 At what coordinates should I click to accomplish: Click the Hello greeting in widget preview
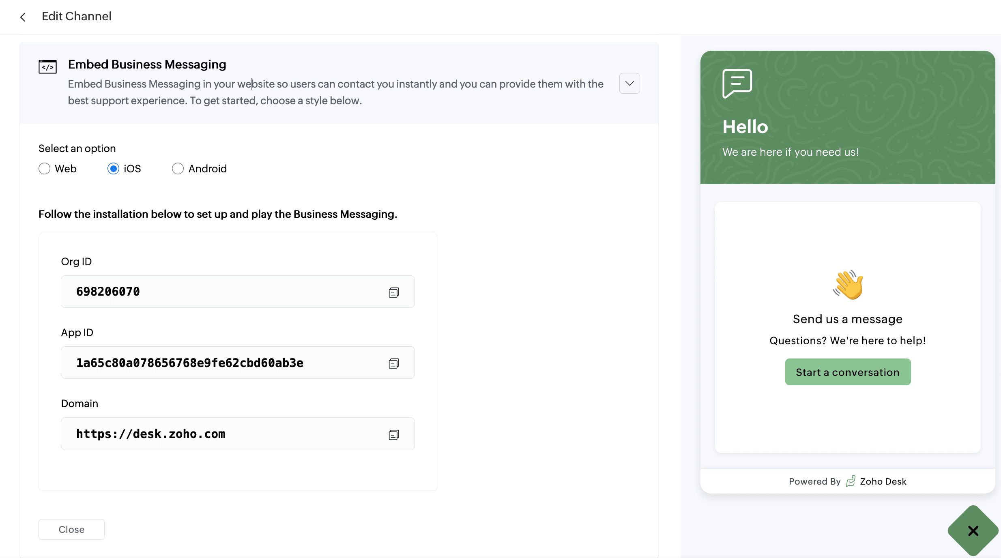745,127
